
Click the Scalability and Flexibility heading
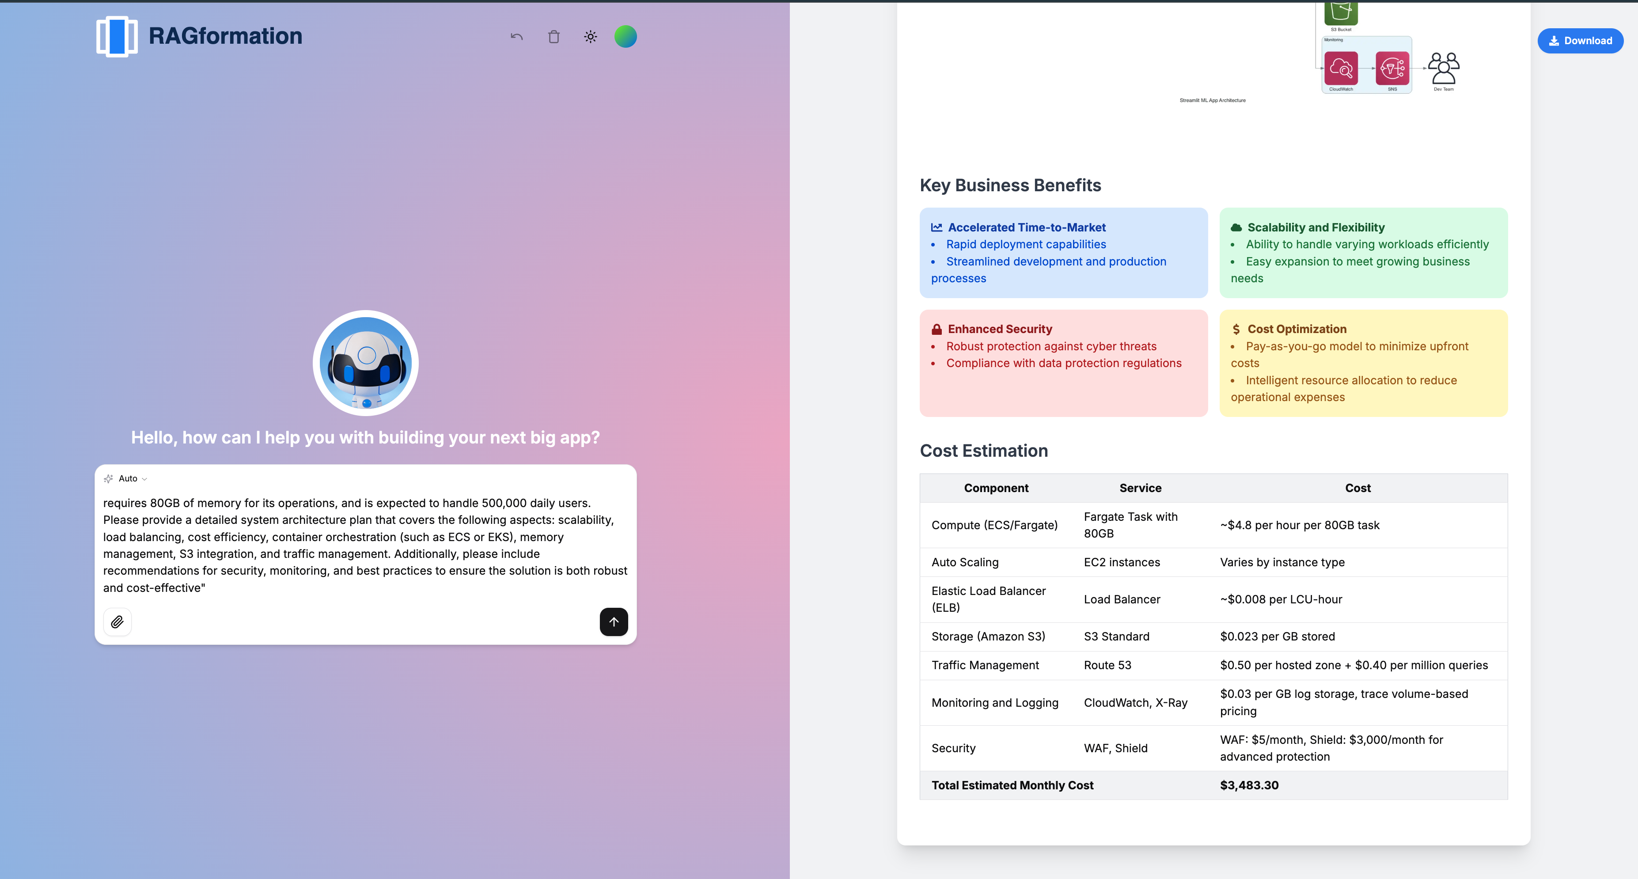[1316, 227]
